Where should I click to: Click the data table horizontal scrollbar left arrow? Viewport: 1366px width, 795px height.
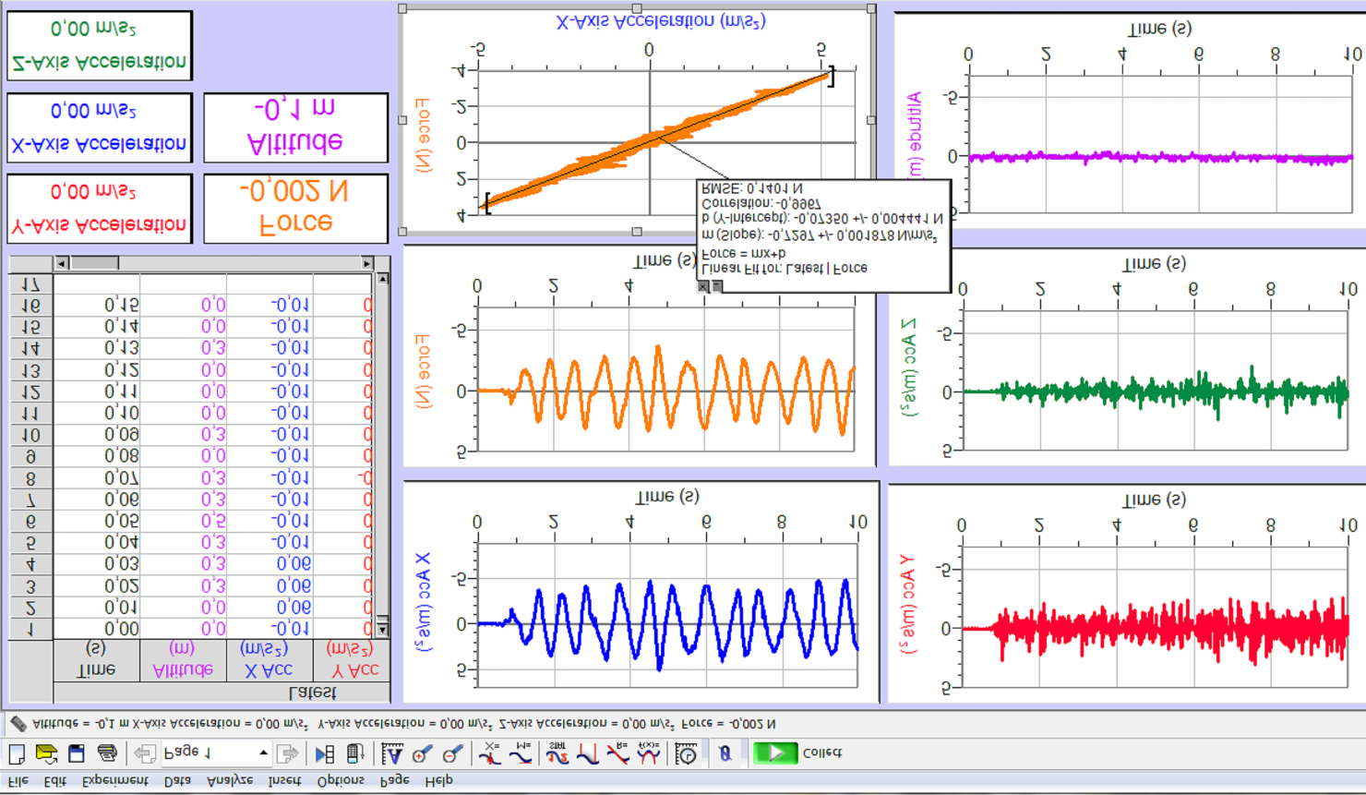[x=62, y=263]
